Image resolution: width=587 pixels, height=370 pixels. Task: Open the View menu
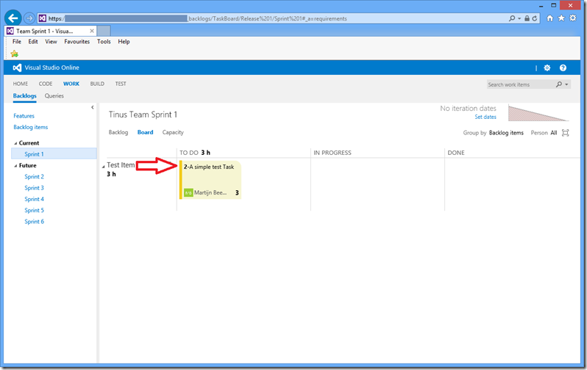(x=51, y=42)
